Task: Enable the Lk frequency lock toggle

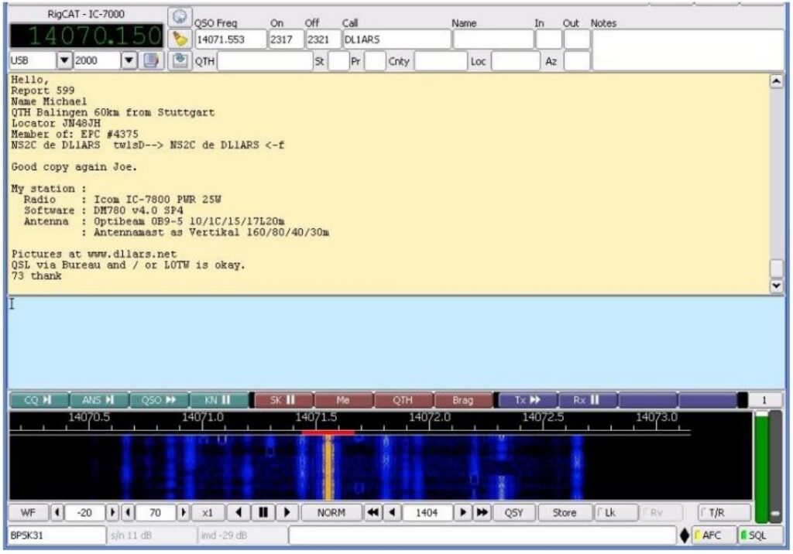Action: pyautogui.click(x=616, y=512)
